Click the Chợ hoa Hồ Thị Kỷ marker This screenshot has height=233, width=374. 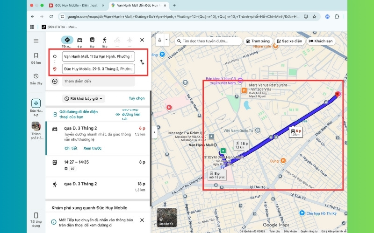302,213
